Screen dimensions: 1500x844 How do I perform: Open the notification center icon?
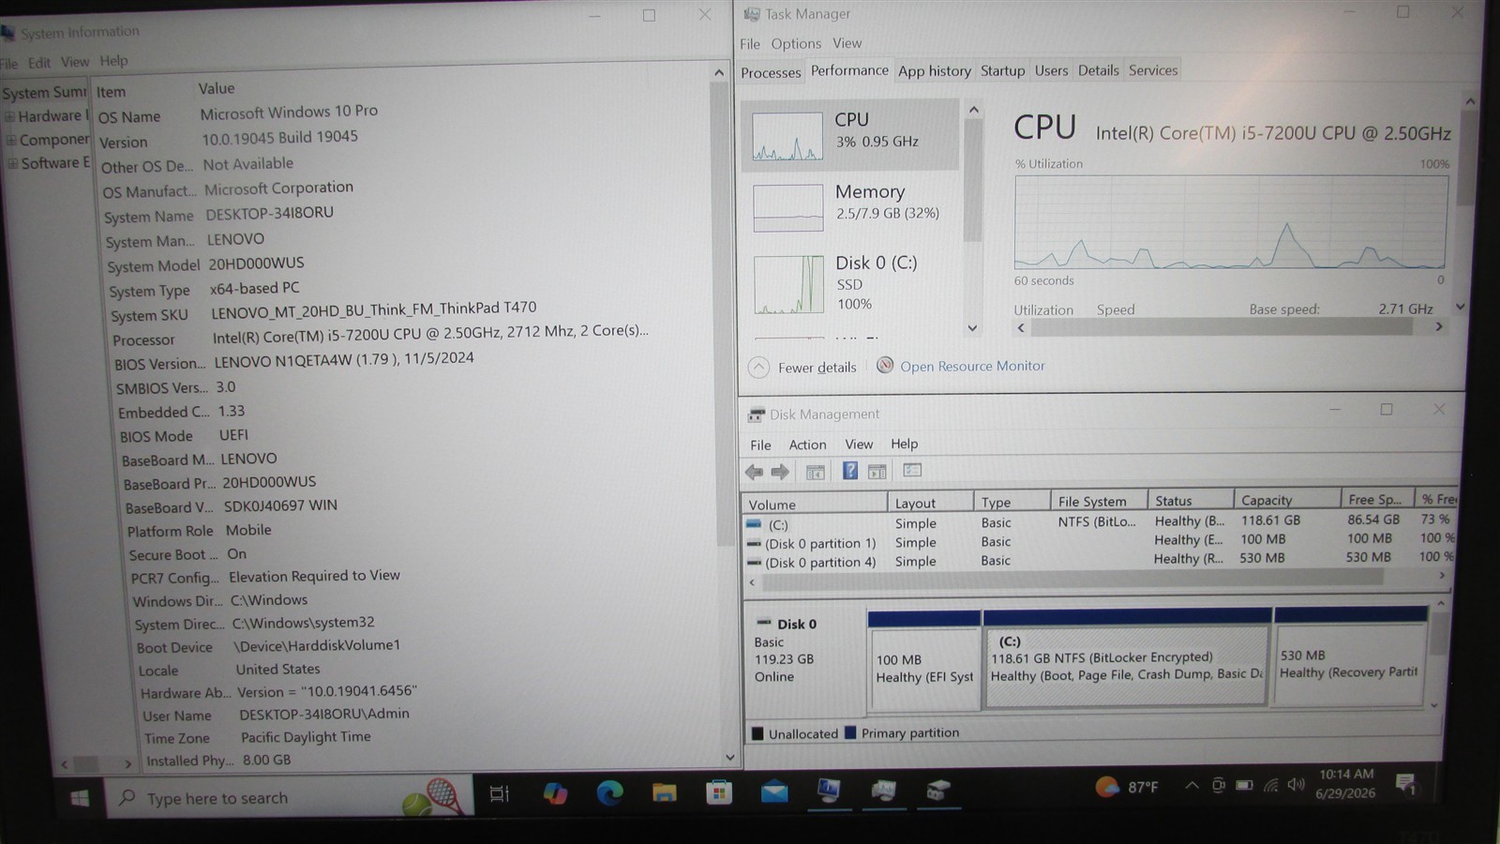(1405, 784)
